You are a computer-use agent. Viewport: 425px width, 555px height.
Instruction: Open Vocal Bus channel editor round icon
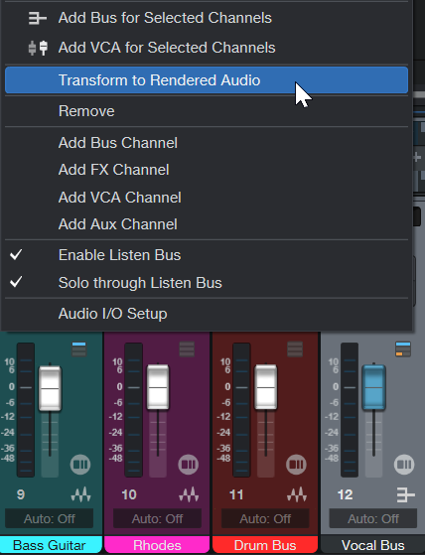click(x=404, y=464)
